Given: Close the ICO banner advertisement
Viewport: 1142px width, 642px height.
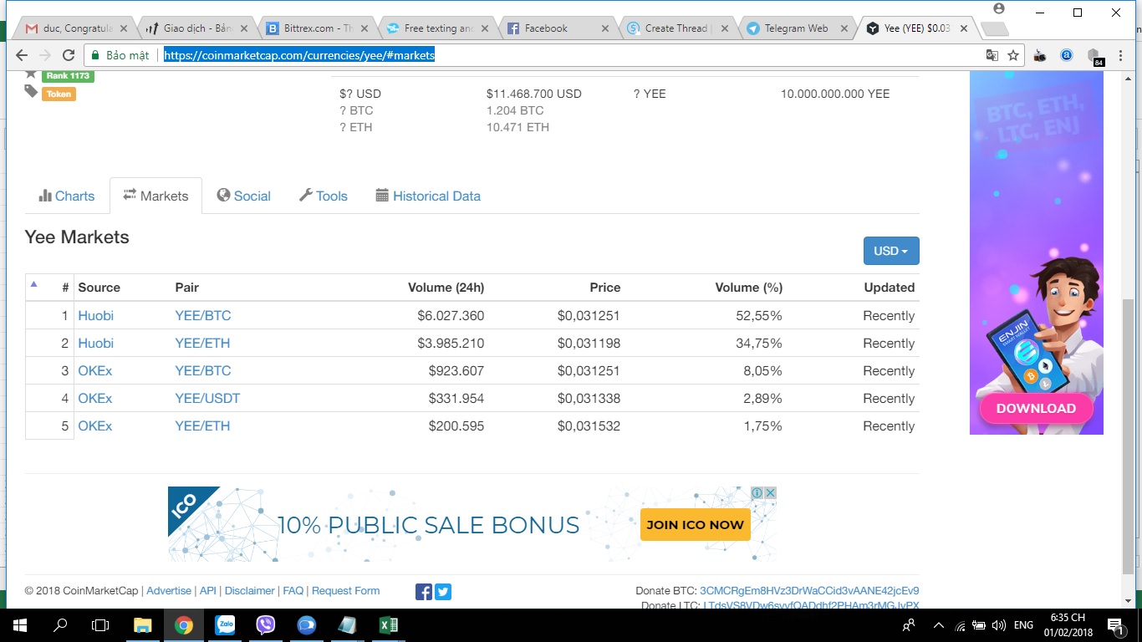Looking at the screenshot, I should (x=770, y=493).
